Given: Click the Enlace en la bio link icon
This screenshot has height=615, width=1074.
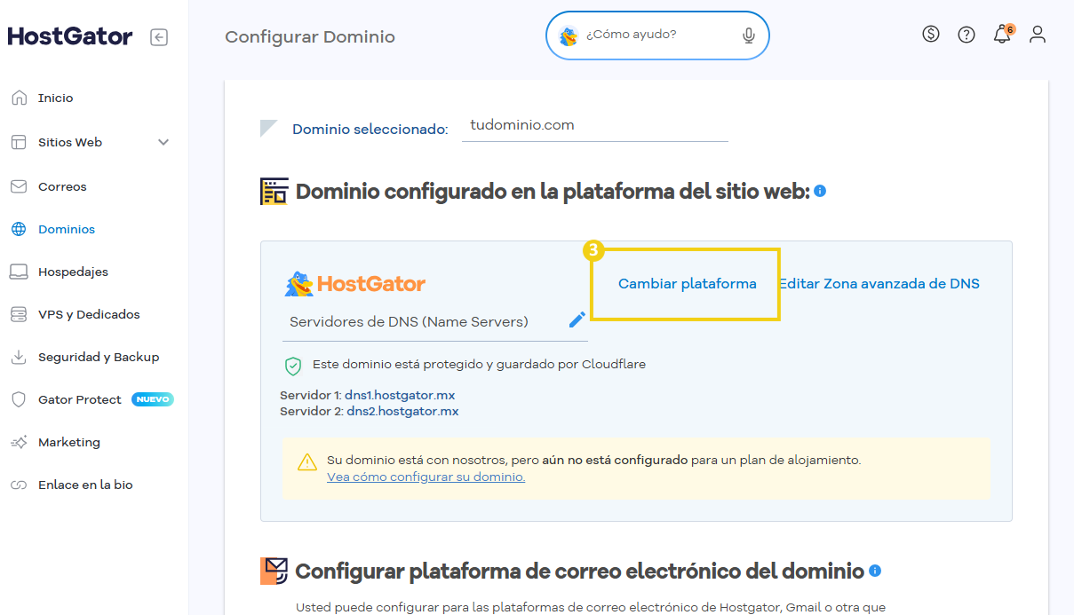Looking at the screenshot, I should click(19, 485).
